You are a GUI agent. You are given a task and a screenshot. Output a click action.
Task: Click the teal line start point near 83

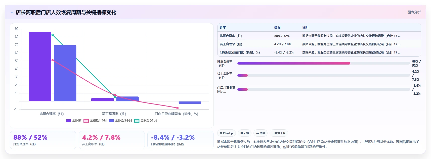[x=53, y=35]
